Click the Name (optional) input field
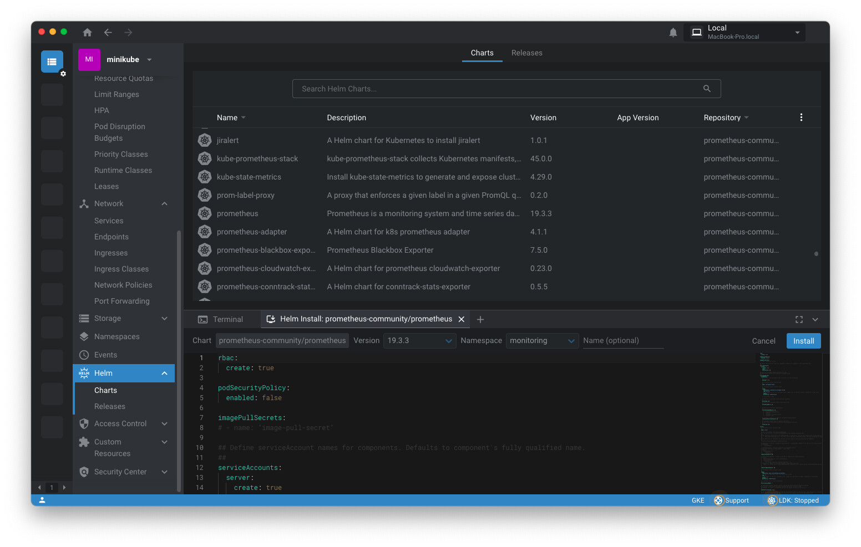The height and width of the screenshot is (547, 861). pos(623,341)
